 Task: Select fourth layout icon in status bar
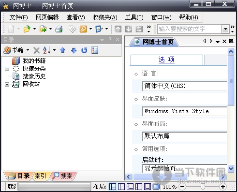coord(139,187)
